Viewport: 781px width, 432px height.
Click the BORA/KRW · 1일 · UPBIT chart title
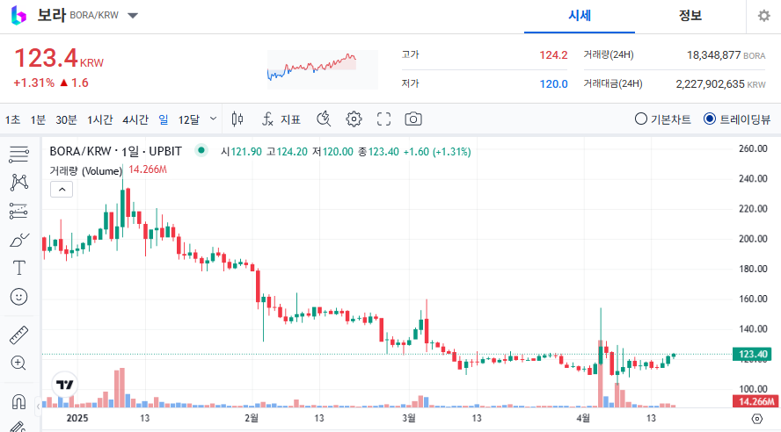115,151
